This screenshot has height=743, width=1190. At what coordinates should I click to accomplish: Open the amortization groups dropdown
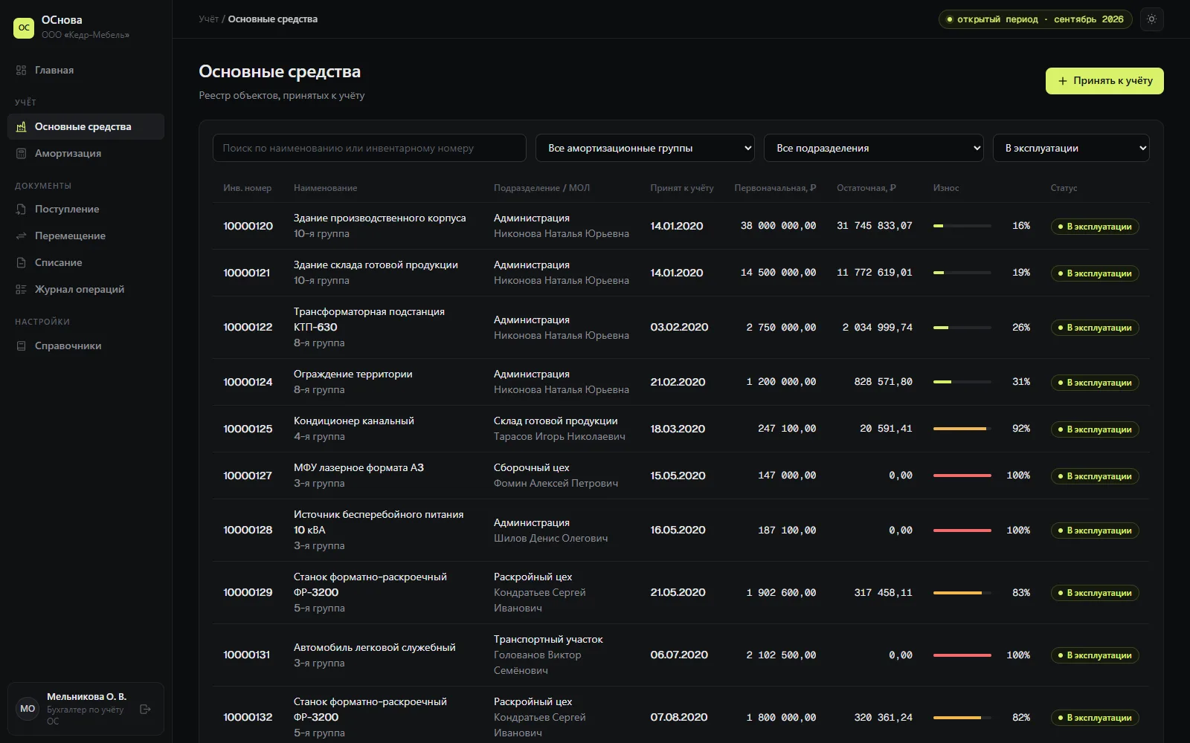coord(645,148)
